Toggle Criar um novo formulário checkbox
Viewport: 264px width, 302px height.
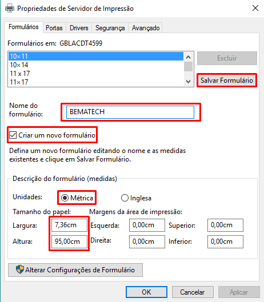click(13, 135)
